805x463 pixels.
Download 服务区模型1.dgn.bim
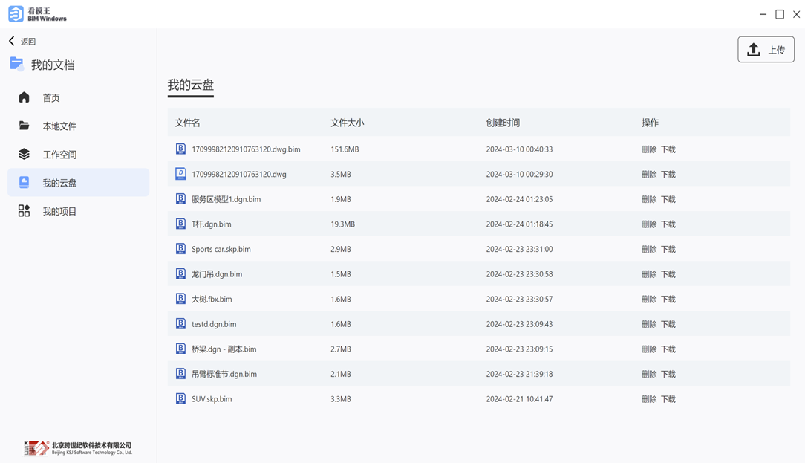click(668, 199)
